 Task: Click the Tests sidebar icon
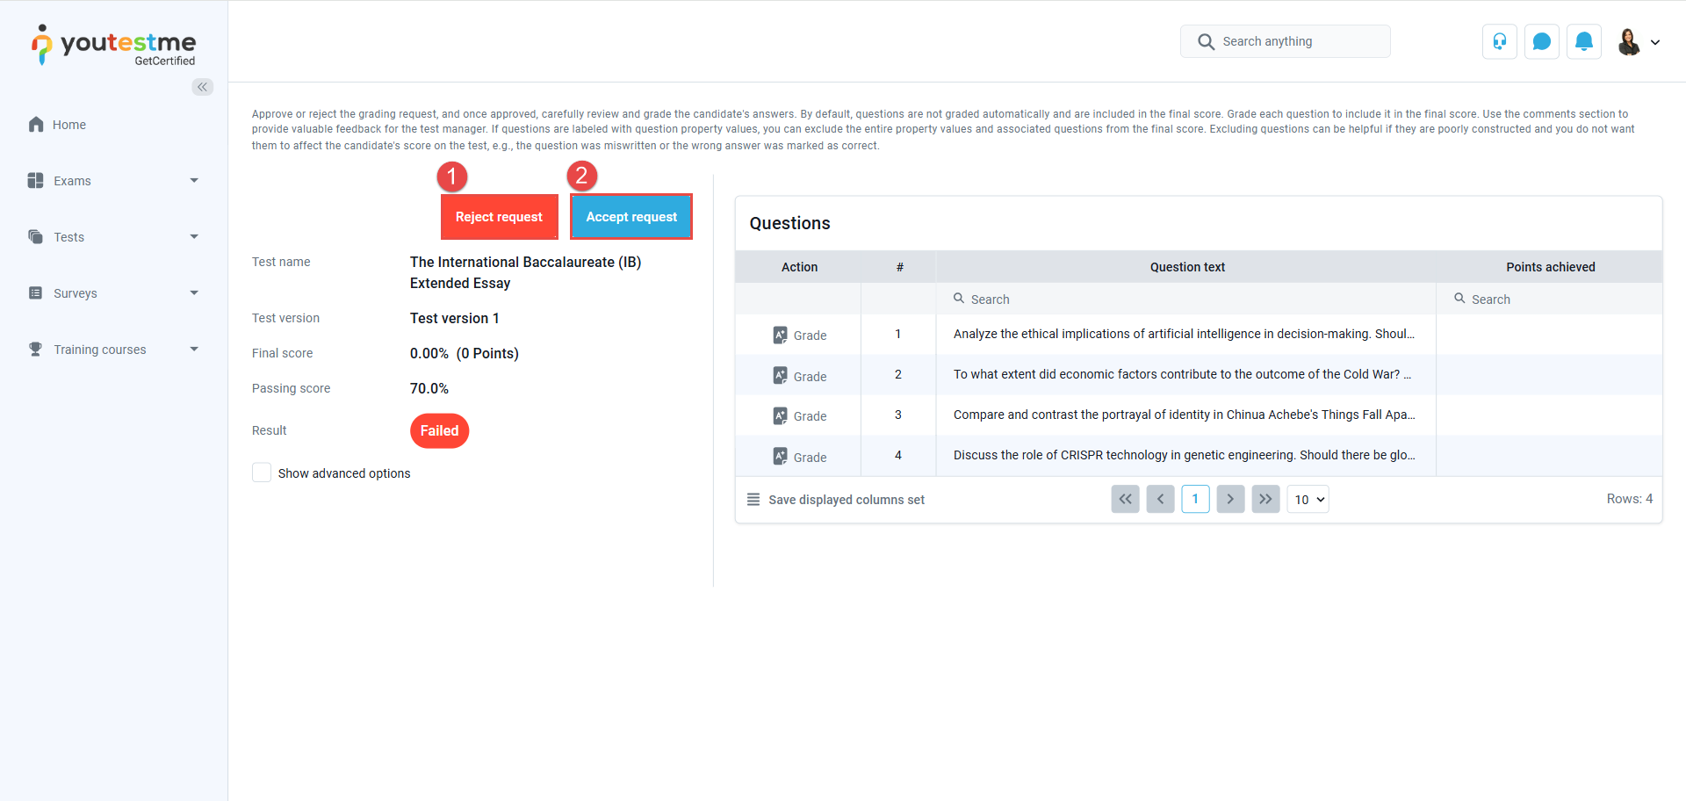(36, 237)
